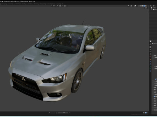Select wireframe viewport shading
The height and width of the screenshot is (117, 157).
(141, 6)
